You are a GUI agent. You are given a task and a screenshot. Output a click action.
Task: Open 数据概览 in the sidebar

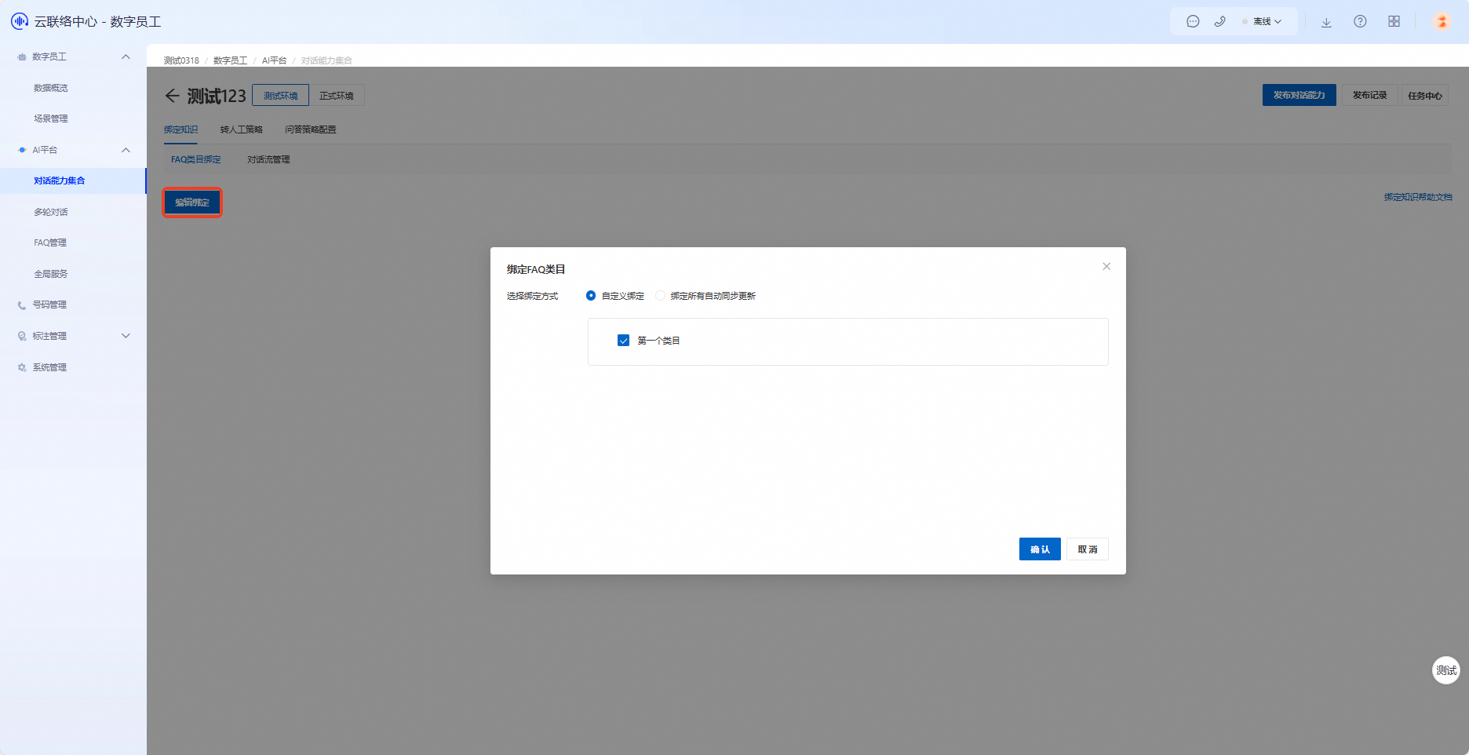click(x=51, y=88)
